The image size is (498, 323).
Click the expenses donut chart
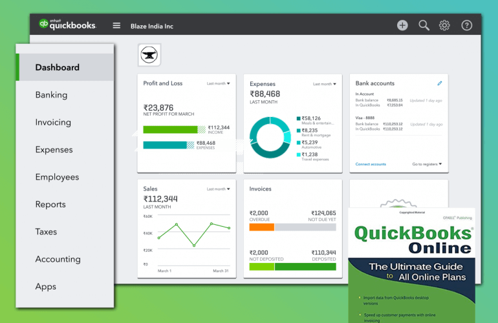pos(270,138)
